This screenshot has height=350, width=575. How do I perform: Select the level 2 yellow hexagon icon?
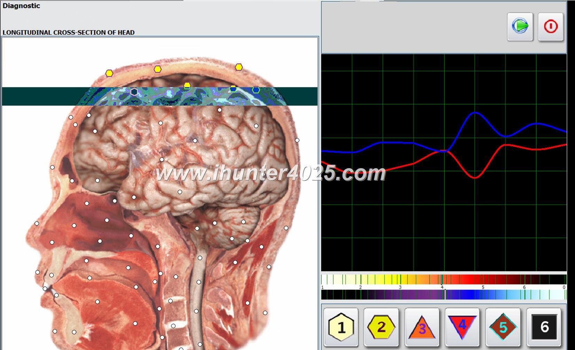point(381,327)
